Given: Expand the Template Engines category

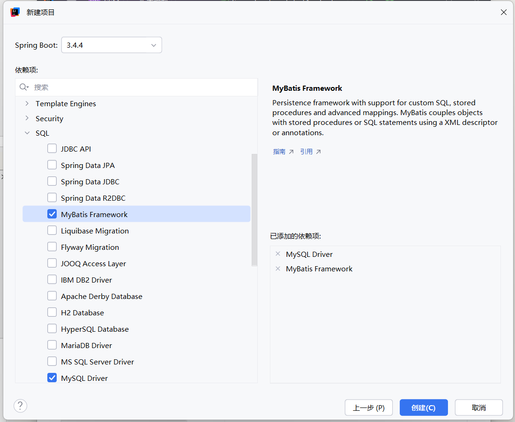Looking at the screenshot, I should (x=27, y=103).
